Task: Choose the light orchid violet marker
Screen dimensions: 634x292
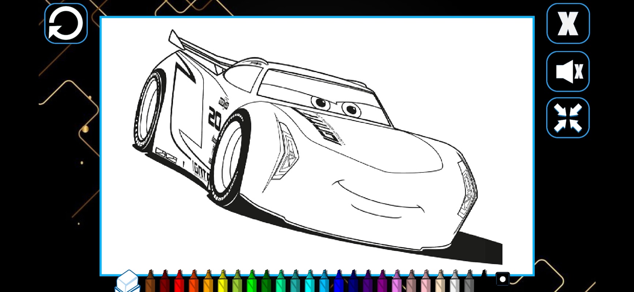Action: pyautogui.click(x=397, y=281)
